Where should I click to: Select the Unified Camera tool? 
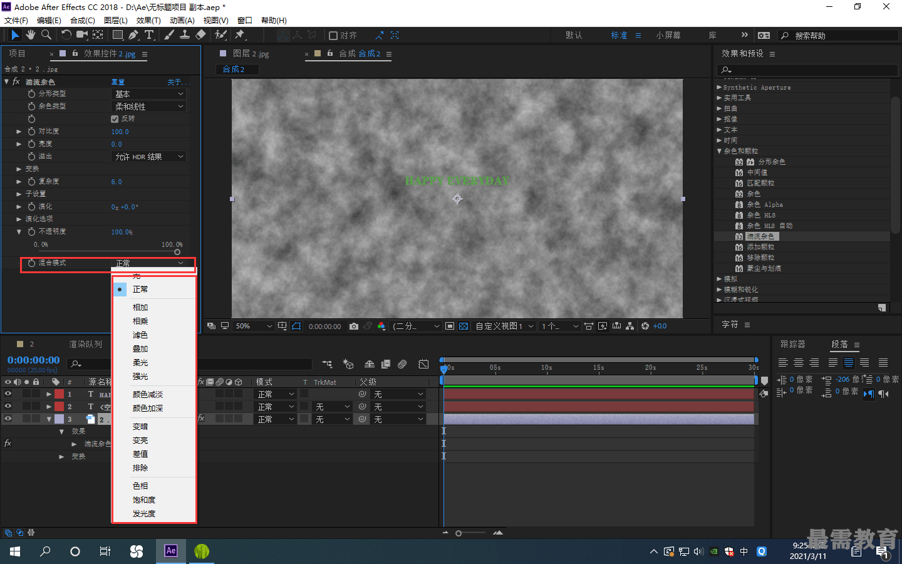pos(82,35)
